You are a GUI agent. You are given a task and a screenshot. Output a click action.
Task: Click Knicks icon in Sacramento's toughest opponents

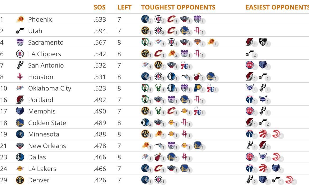click(x=198, y=42)
